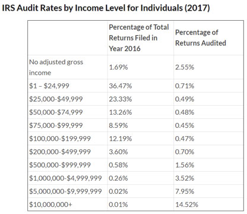
Task: Click the table title IRS Audit Rates heading
Action: [106, 8]
